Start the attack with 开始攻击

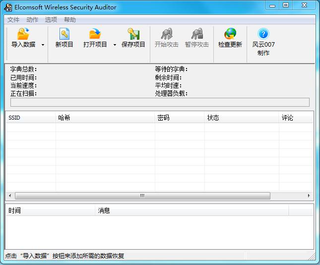[x=167, y=38]
